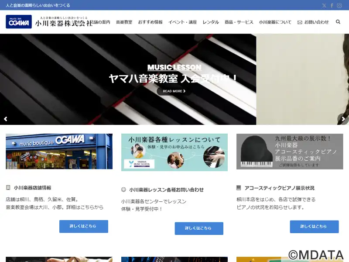Open music boutique OGAWA storefront image
The height and width of the screenshot is (262, 349).
[x=59, y=151]
